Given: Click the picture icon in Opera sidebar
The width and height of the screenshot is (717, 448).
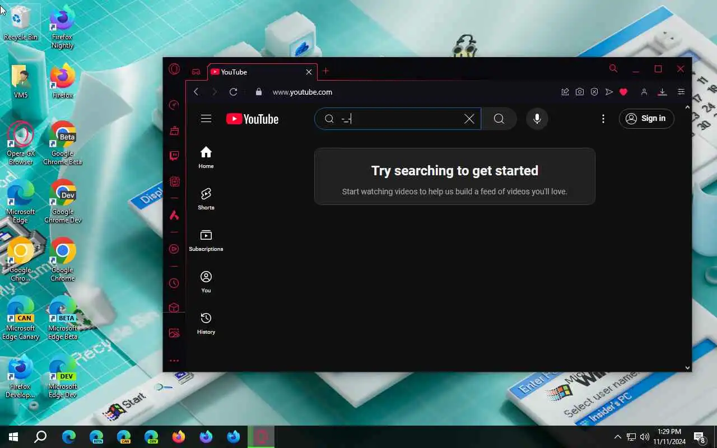Looking at the screenshot, I should click(174, 333).
